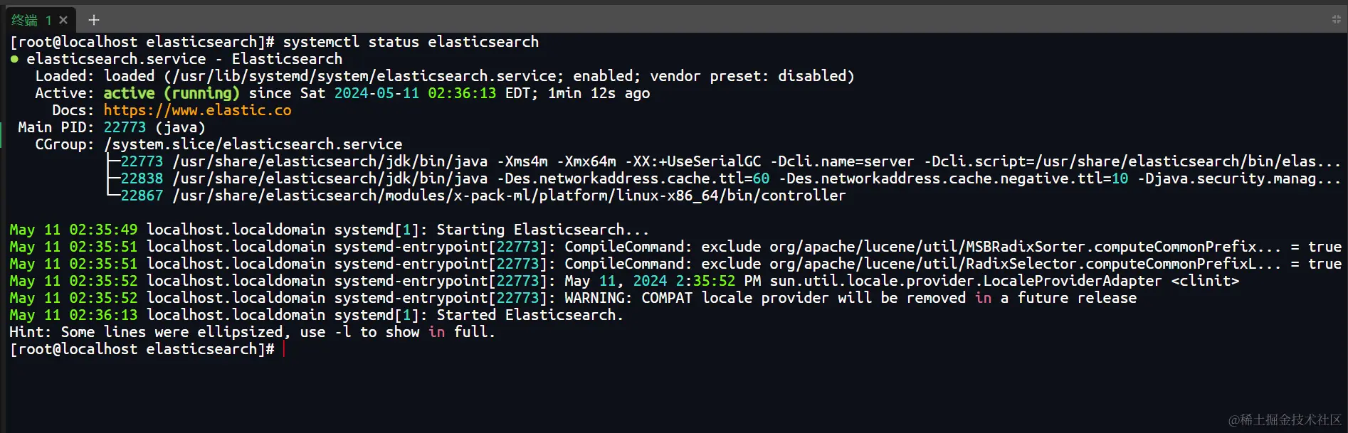Open a new terminal tab with plus
Viewport: 1348px width, 433px height.
(94, 20)
